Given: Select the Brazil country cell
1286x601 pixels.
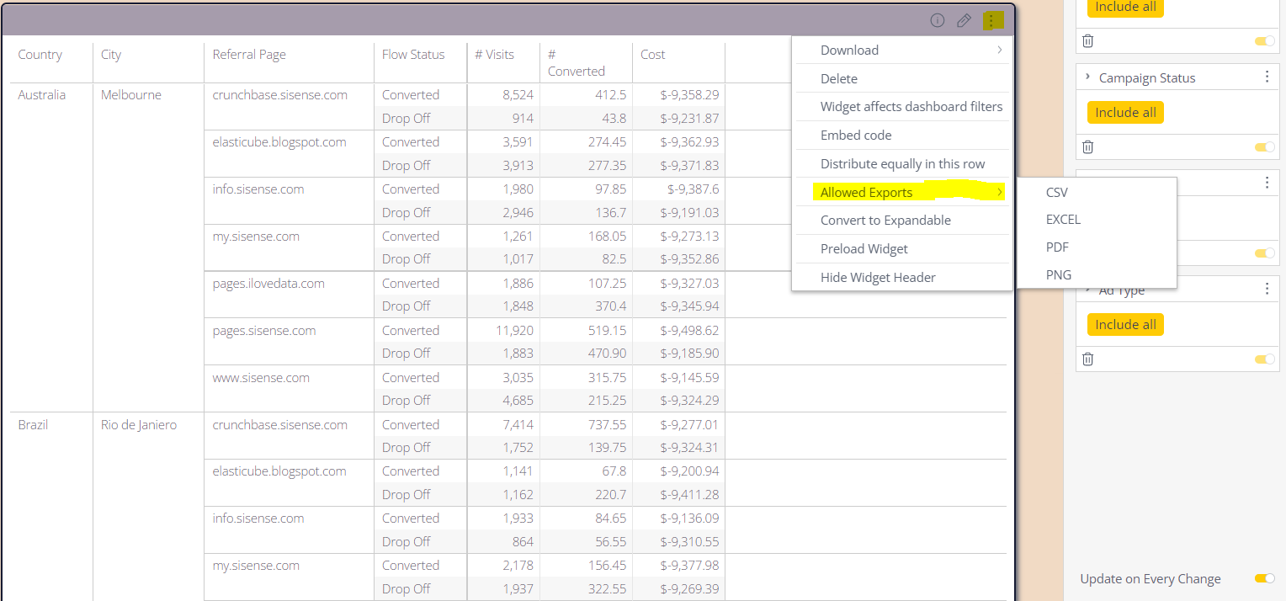Looking at the screenshot, I should (x=33, y=424).
